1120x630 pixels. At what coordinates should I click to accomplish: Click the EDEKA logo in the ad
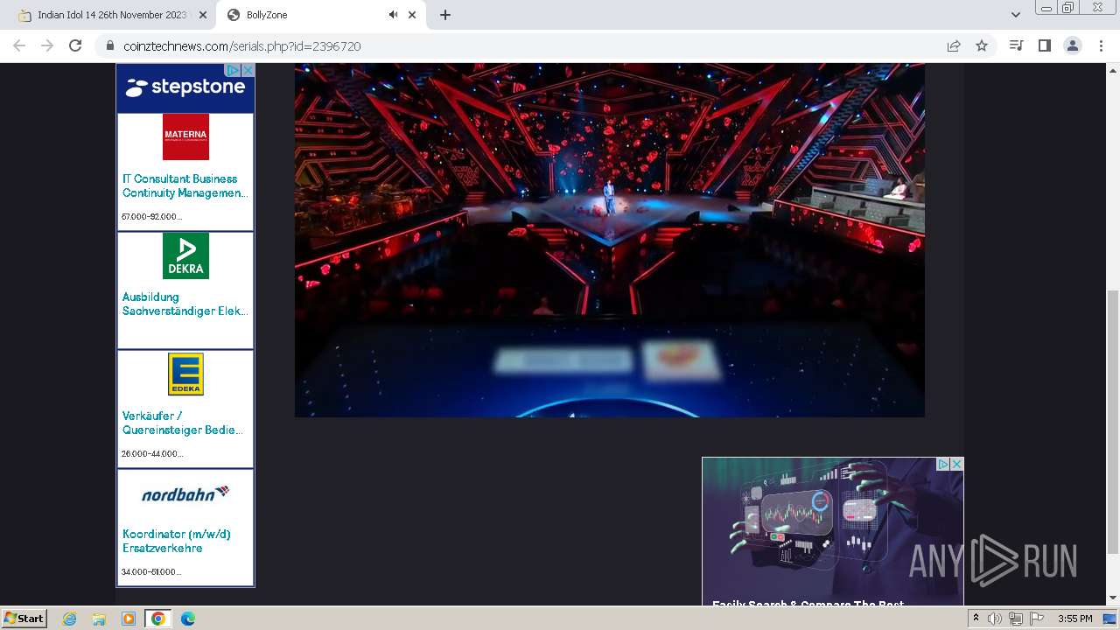point(185,374)
